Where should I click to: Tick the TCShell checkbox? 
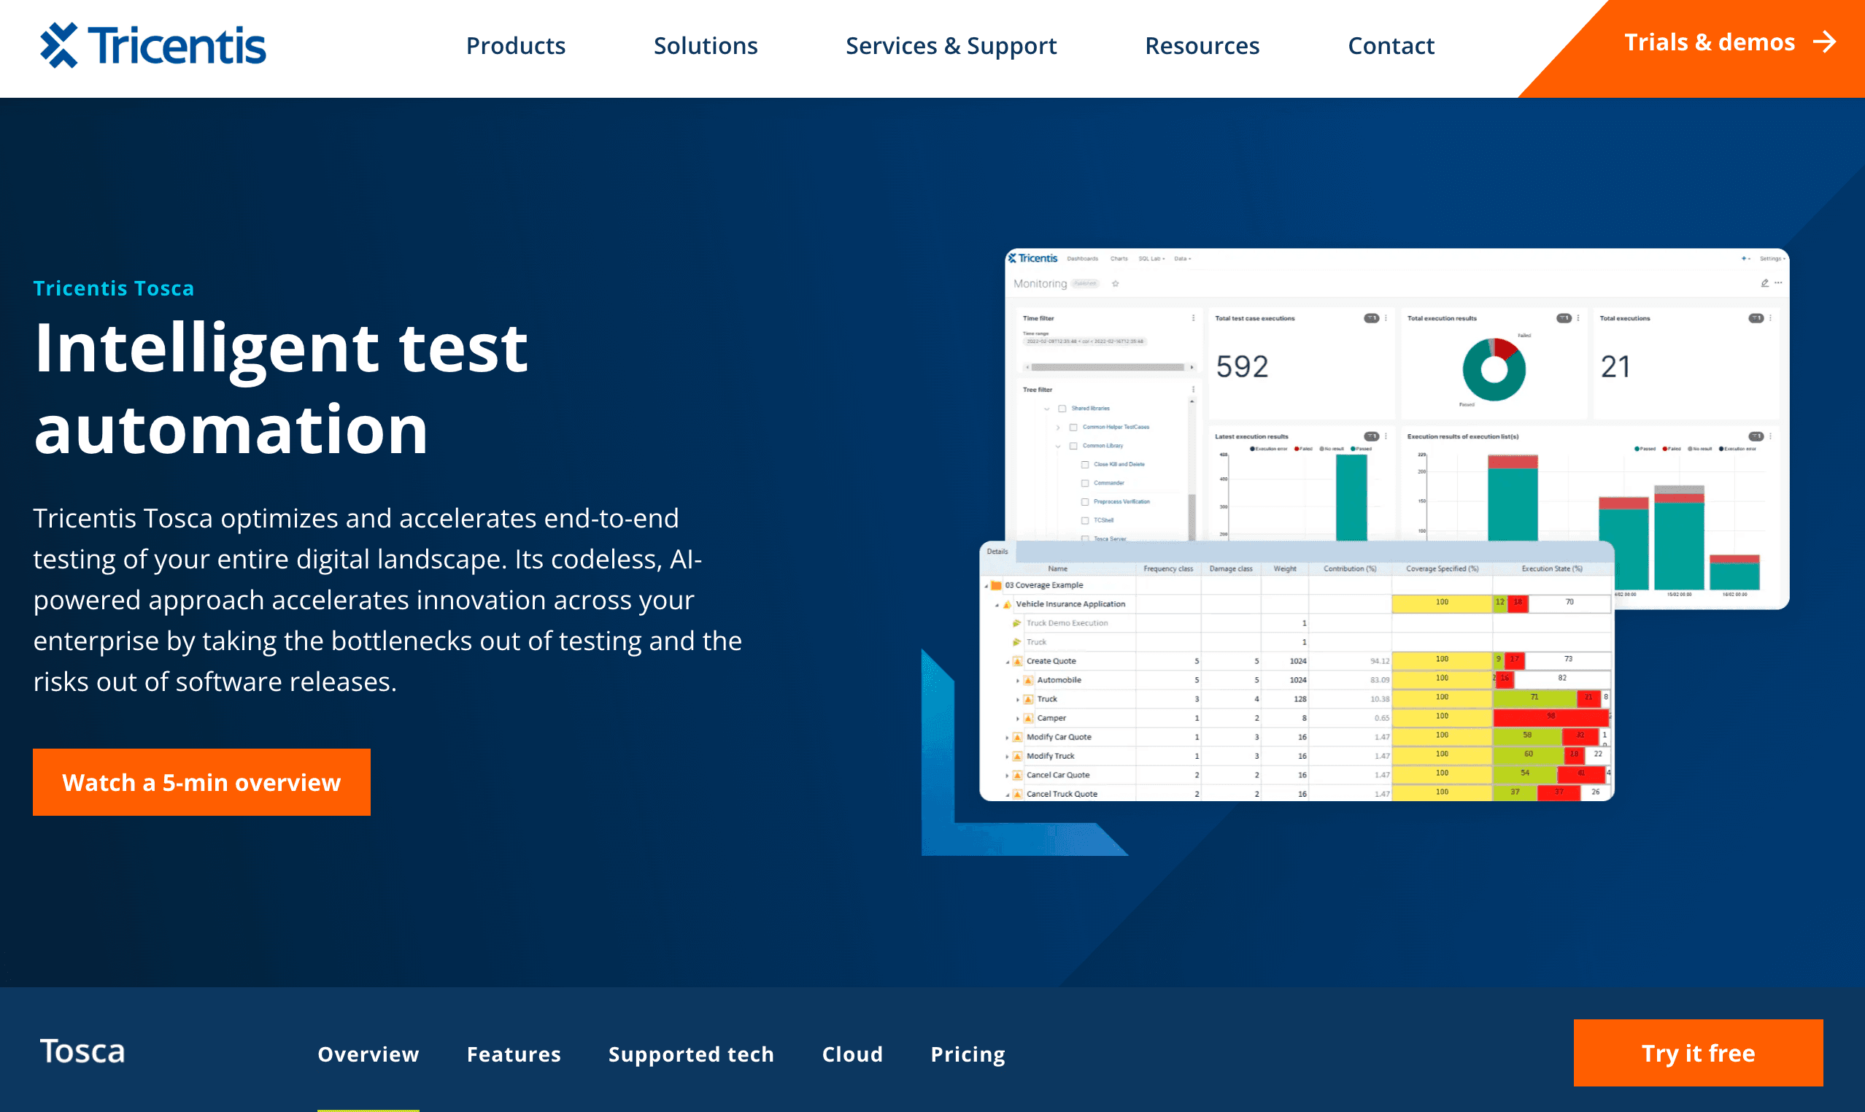[1085, 521]
